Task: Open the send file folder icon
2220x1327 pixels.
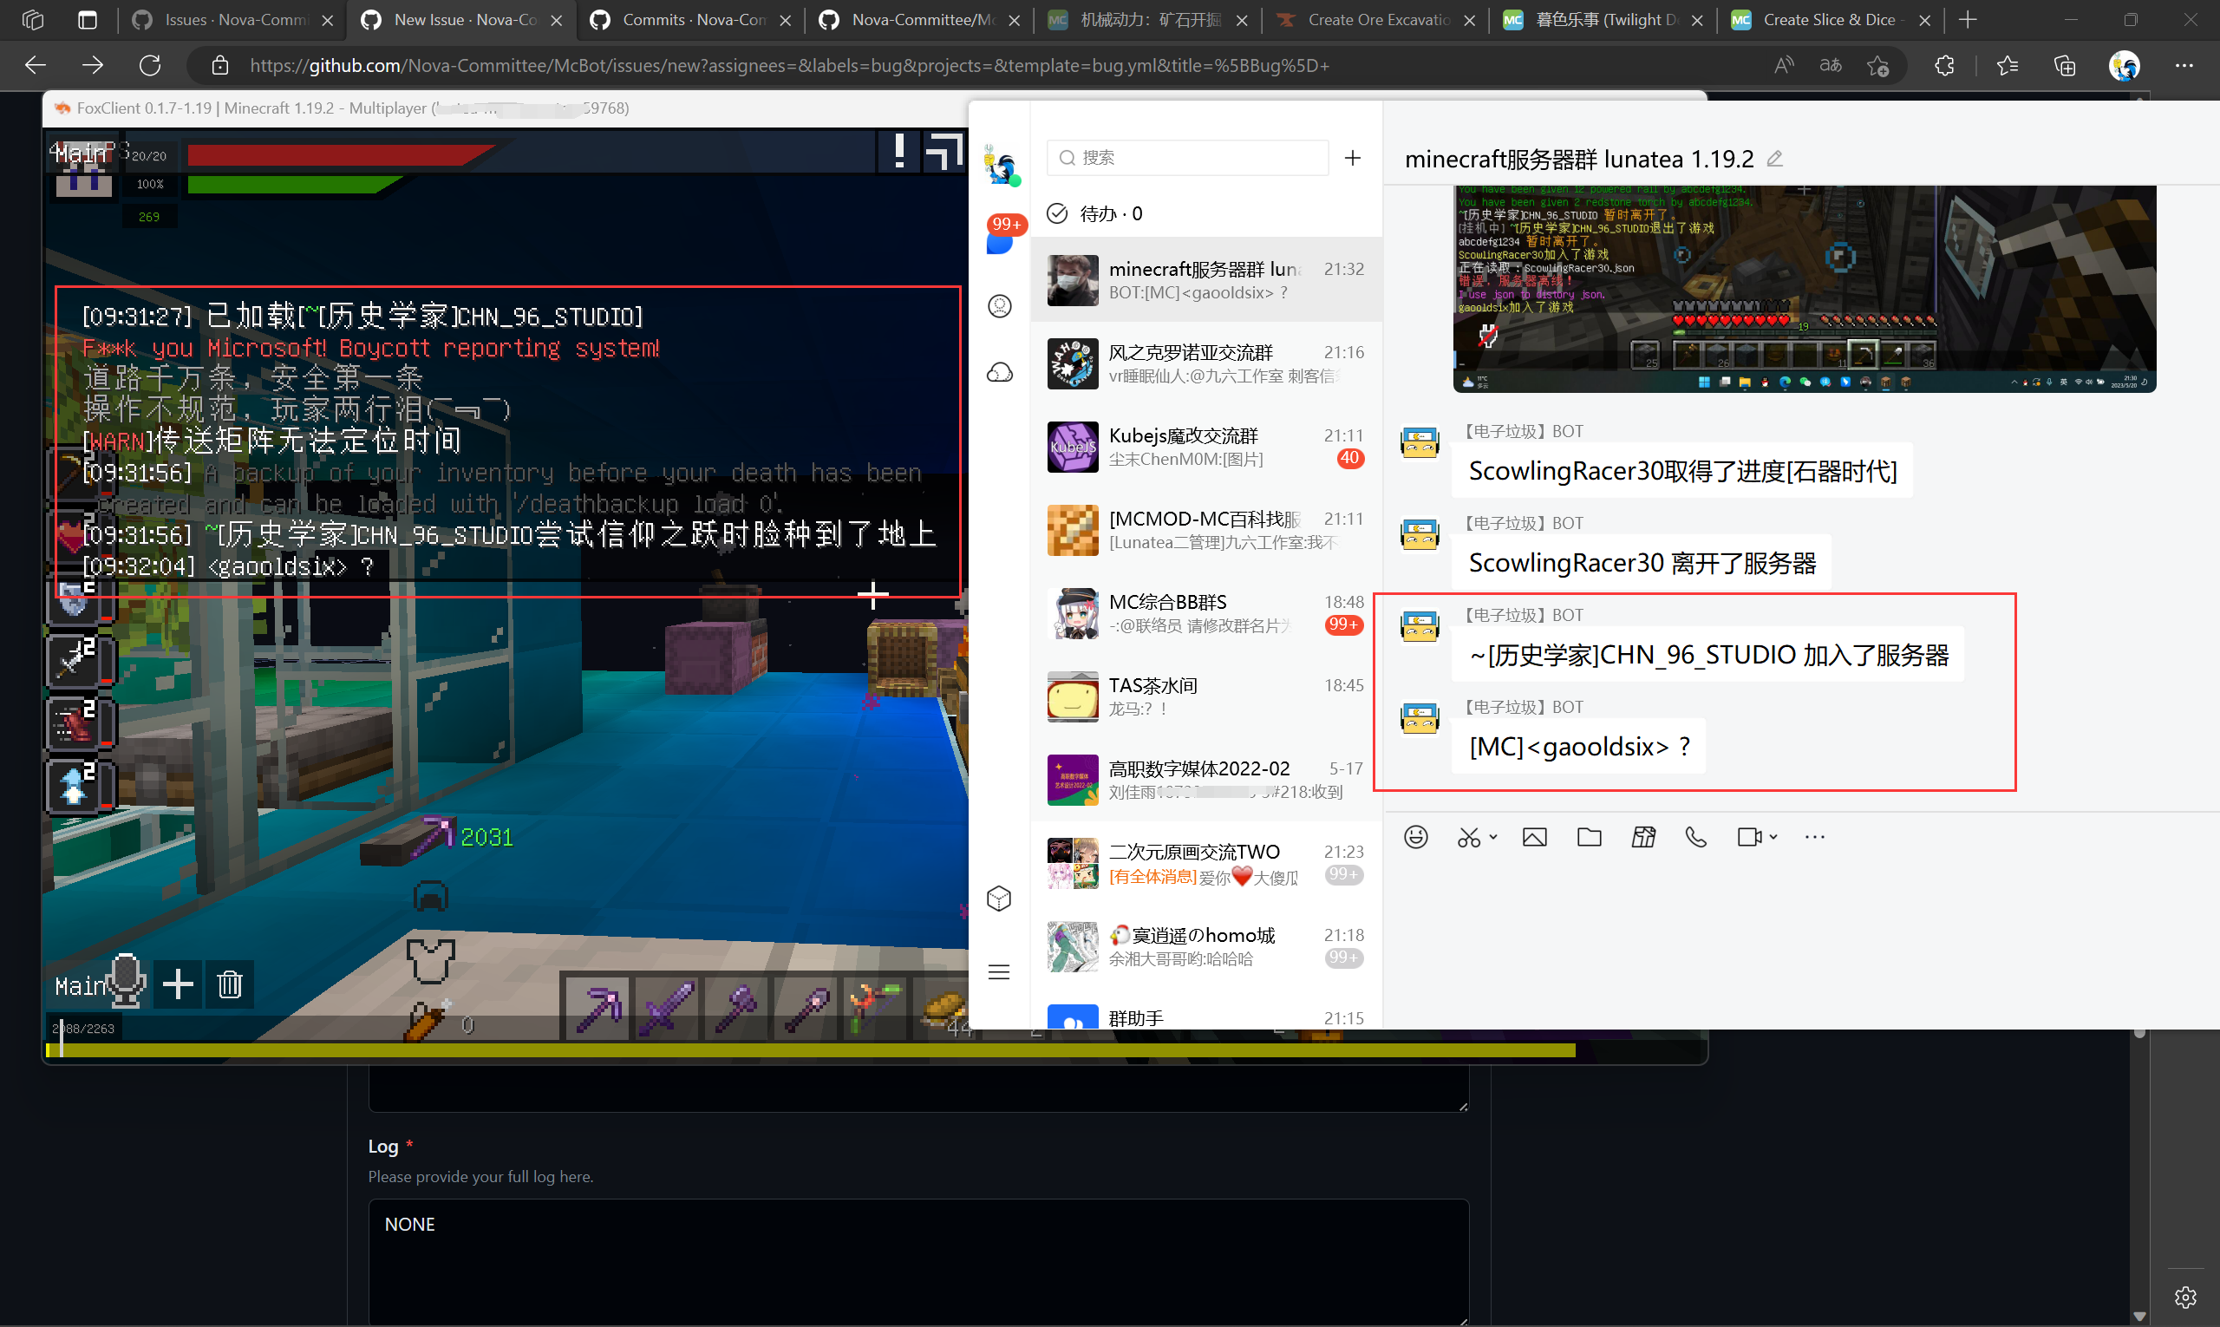Action: (x=1589, y=837)
